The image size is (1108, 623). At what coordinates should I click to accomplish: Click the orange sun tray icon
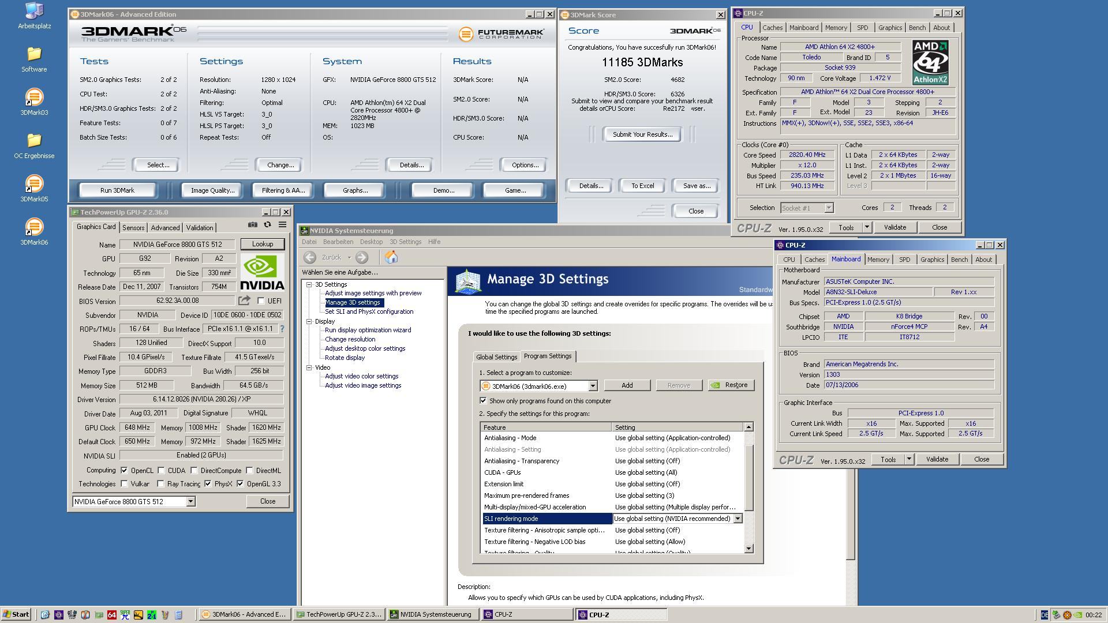(x=1066, y=615)
